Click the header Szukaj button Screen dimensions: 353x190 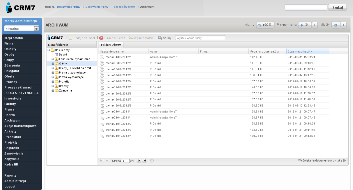coord(337,7)
